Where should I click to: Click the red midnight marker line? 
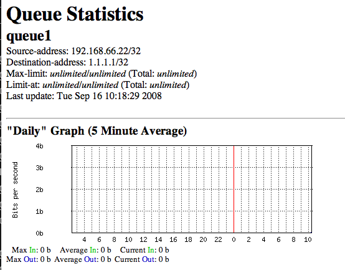pos(234,189)
